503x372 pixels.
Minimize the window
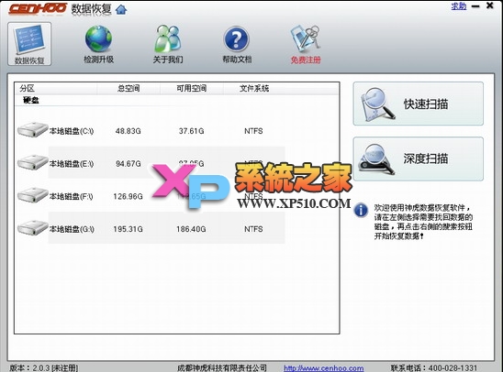click(x=475, y=6)
